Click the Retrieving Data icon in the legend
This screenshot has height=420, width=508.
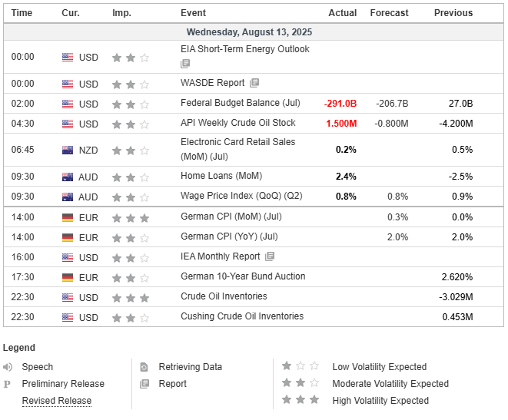[144, 367]
